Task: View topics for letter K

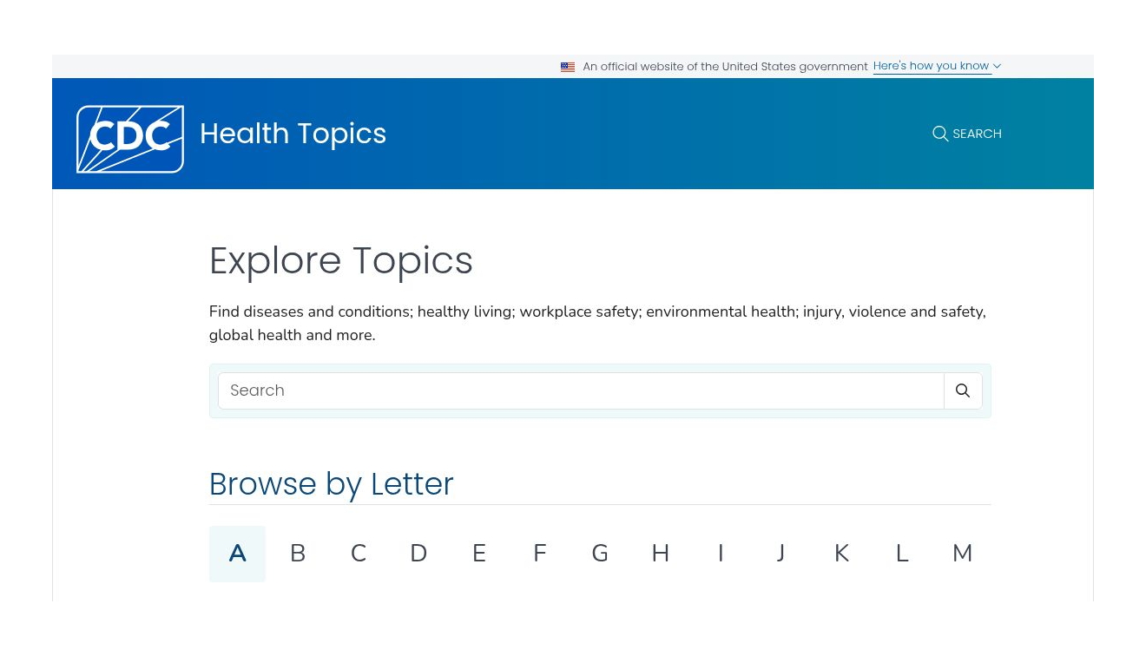Action: pos(841,554)
